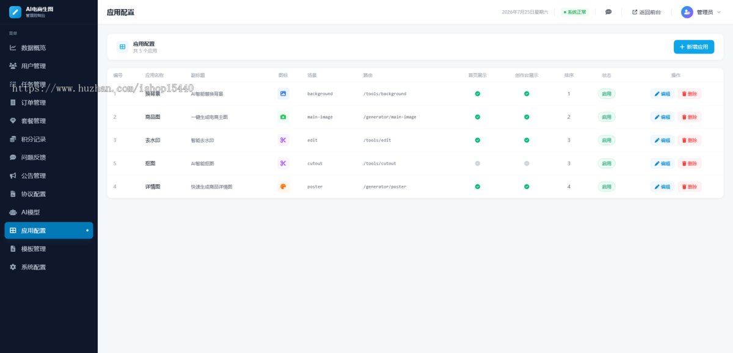Click the admin avatar icon
Screen dimensions: 733x353
687,12
